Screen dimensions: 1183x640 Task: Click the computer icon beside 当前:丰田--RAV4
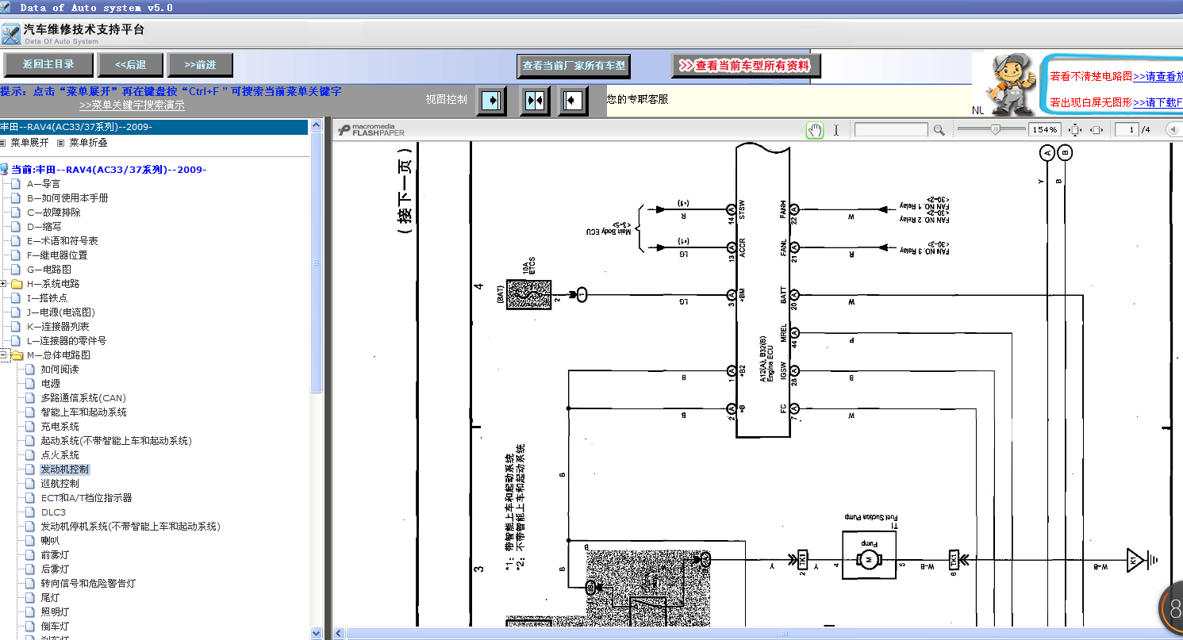[5, 170]
